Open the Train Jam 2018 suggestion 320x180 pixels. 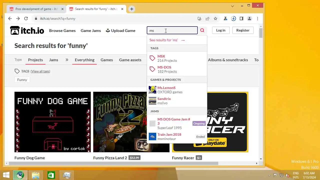point(177,136)
